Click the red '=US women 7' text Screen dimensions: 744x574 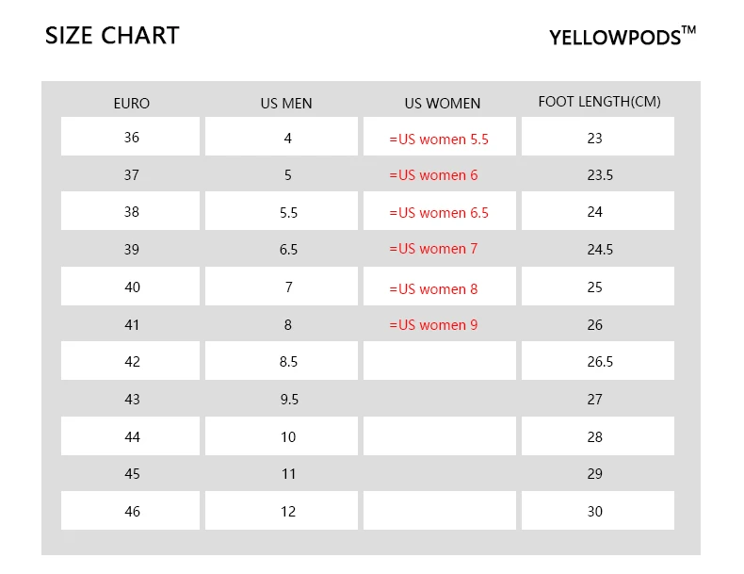click(433, 249)
